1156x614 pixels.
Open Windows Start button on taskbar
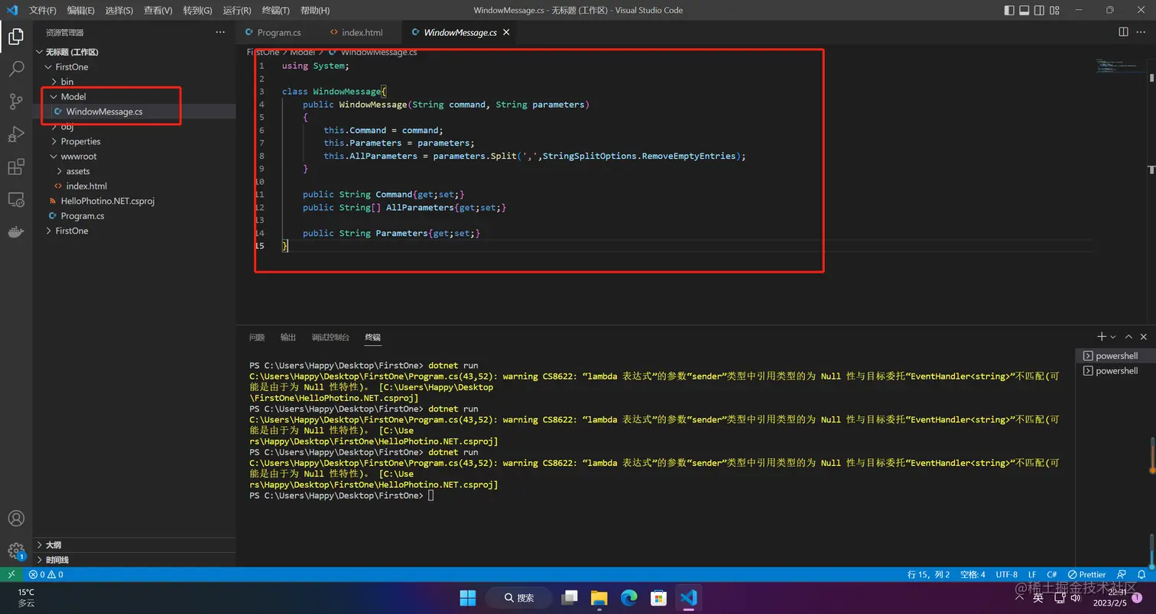tap(467, 597)
